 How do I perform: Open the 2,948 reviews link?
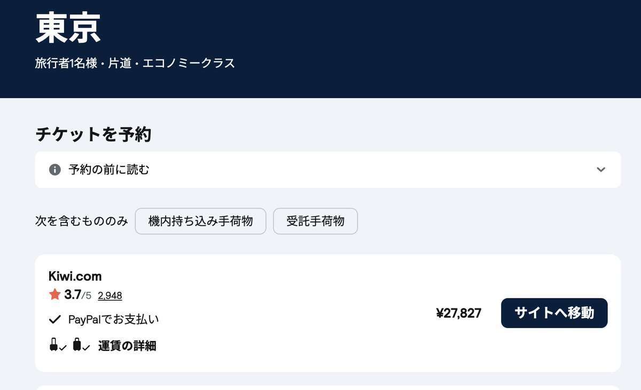click(110, 295)
